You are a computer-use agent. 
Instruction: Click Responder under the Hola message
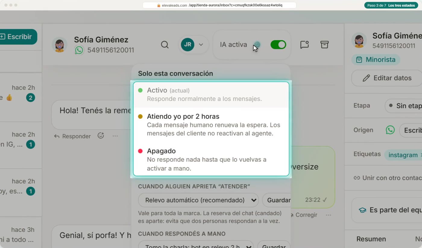72,136
